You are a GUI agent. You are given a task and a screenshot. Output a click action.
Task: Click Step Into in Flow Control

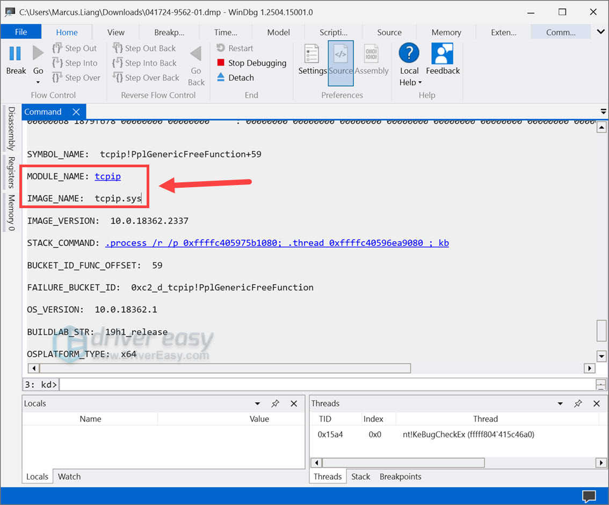(x=75, y=63)
